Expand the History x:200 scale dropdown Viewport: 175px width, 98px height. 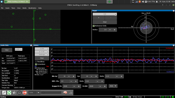click(42, 49)
